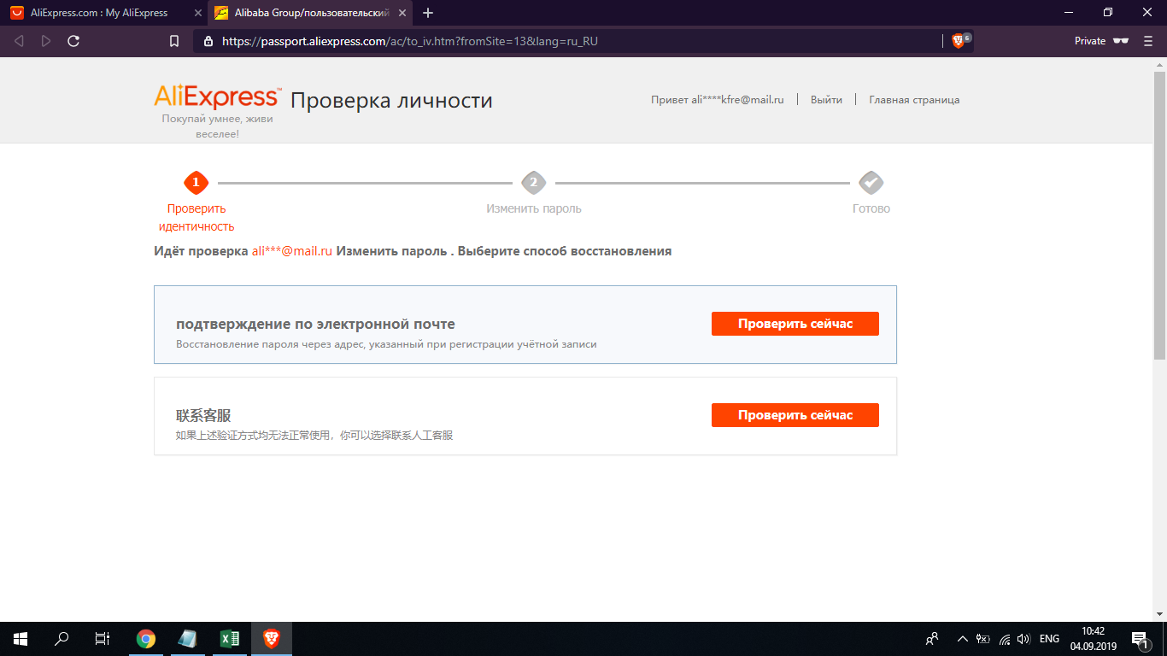Select the 'Alibaba Group/пользовательский' tab
The height and width of the screenshot is (656, 1167).
pyautogui.click(x=311, y=13)
